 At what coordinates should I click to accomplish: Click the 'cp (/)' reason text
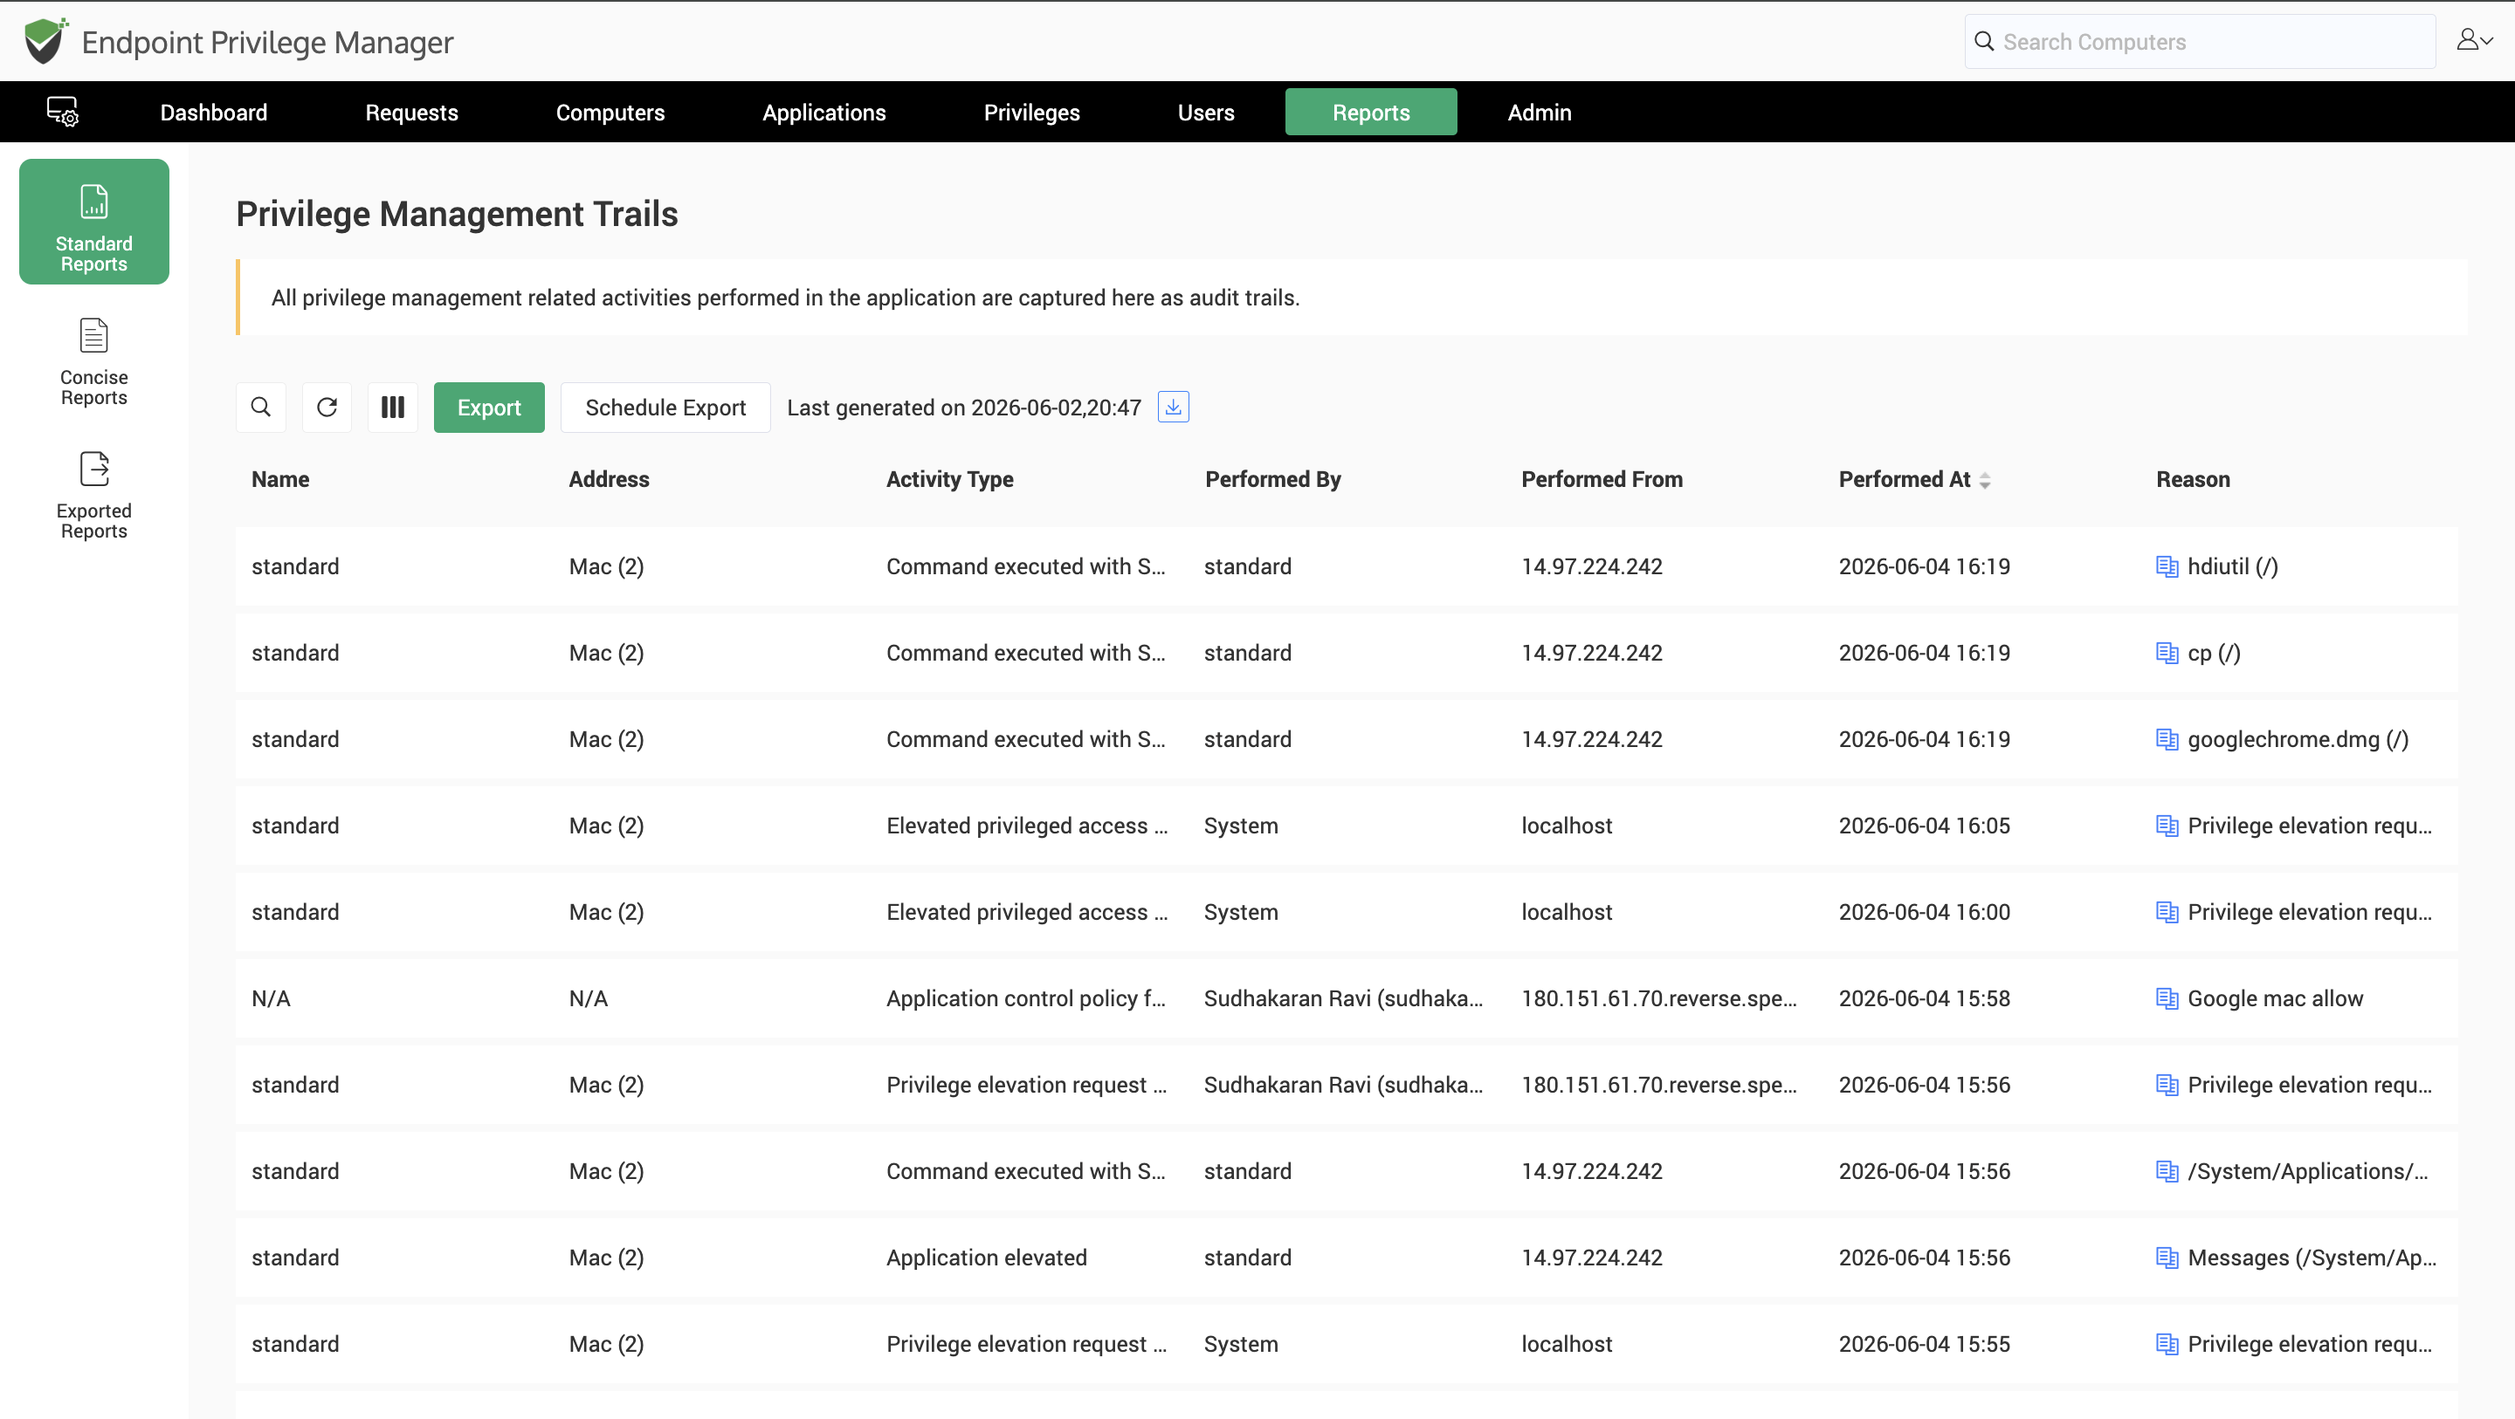[x=2215, y=653]
